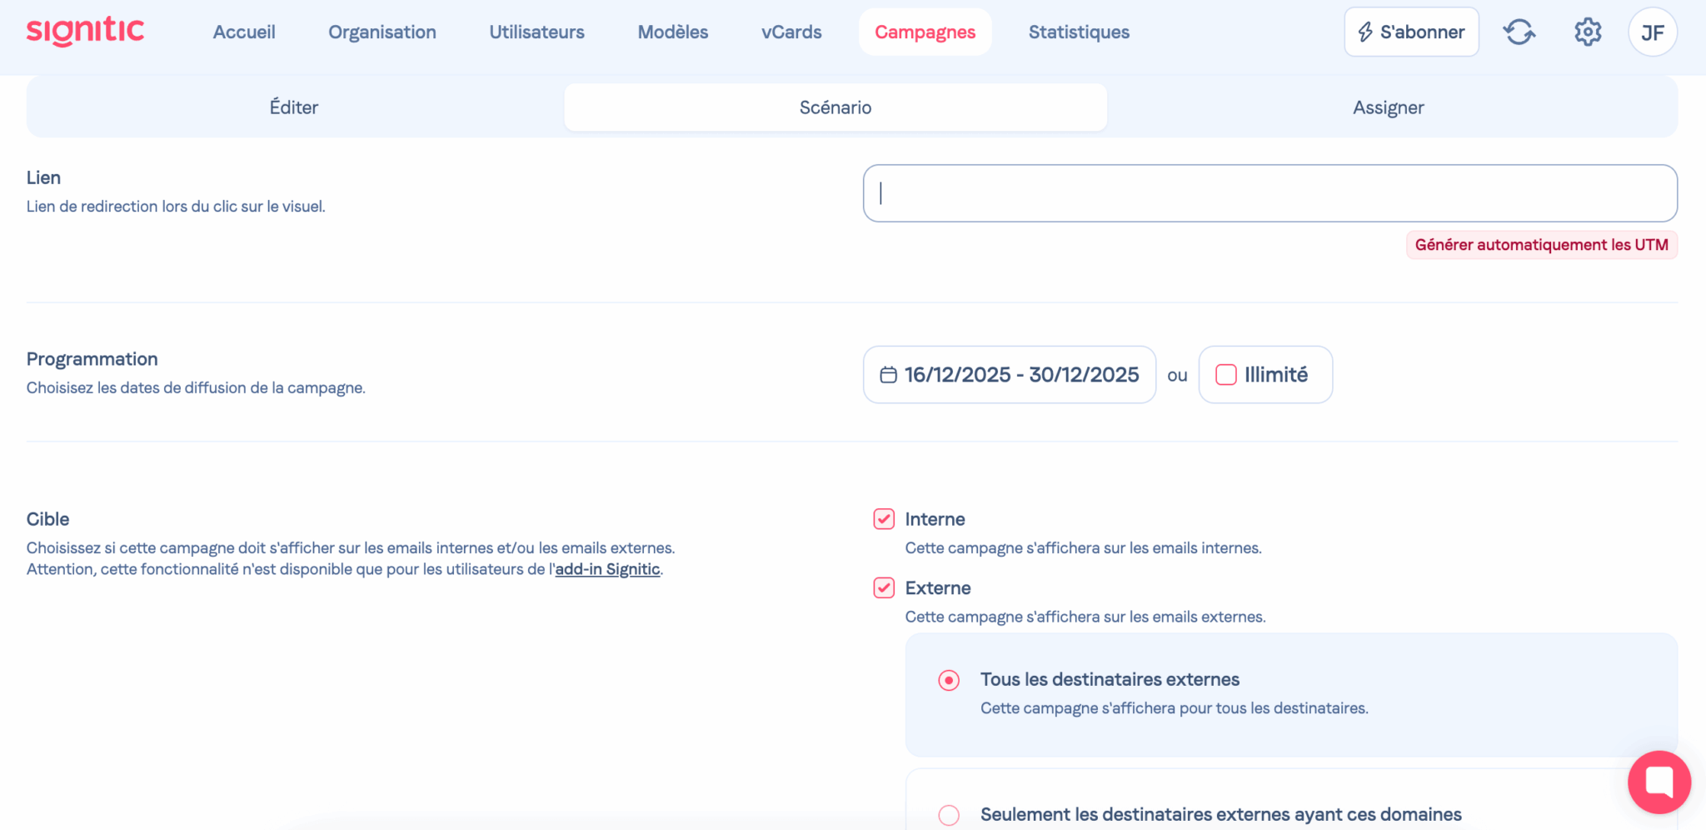Switch to the Assigner tab
1706x830 pixels.
tap(1388, 107)
